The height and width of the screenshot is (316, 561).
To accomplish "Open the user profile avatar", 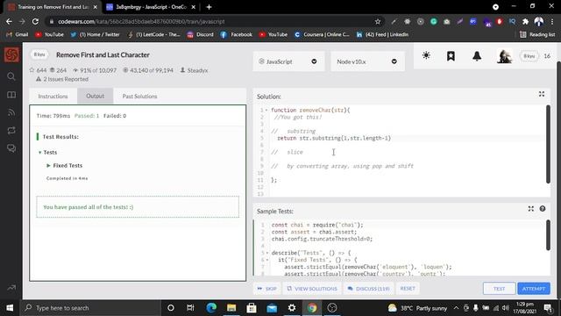I will [x=505, y=56].
